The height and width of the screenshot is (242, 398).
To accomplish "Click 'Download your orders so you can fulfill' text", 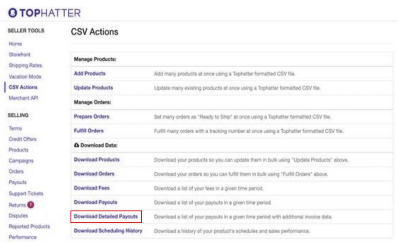I will tap(241, 174).
